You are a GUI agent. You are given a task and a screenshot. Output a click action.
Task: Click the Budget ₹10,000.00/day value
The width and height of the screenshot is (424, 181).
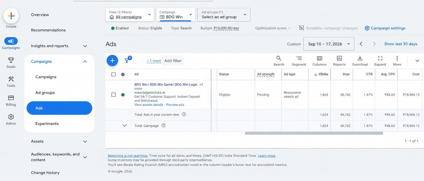[226, 28]
